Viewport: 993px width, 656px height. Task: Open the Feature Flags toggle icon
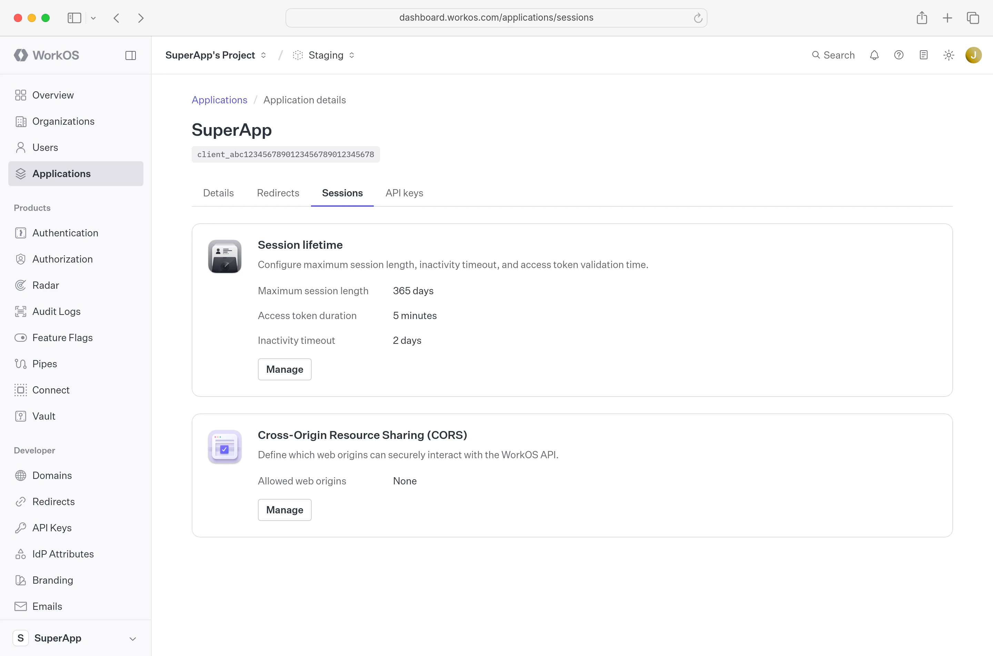[20, 338]
